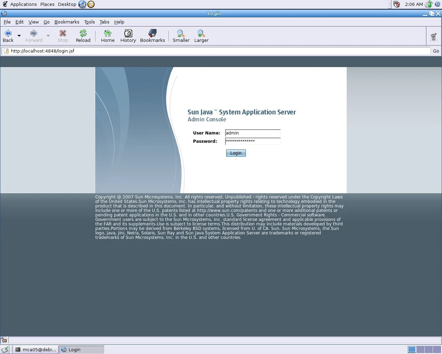Open the View menu
Image resolution: width=442 pixels, height=354 pixels.
pos(33,22)
